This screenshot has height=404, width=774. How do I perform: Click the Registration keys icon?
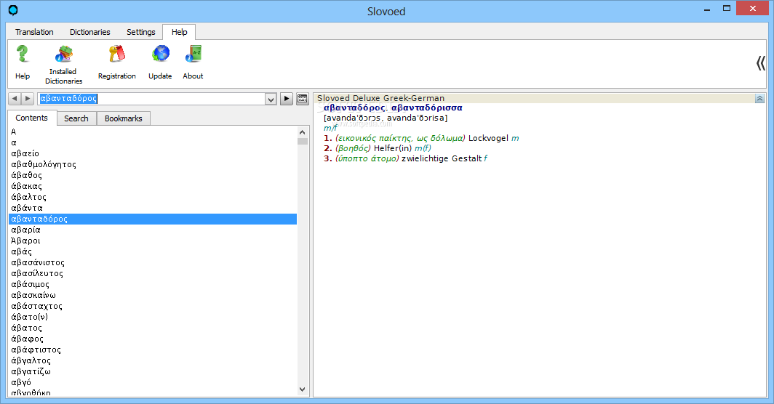click(x=117, y=54)
